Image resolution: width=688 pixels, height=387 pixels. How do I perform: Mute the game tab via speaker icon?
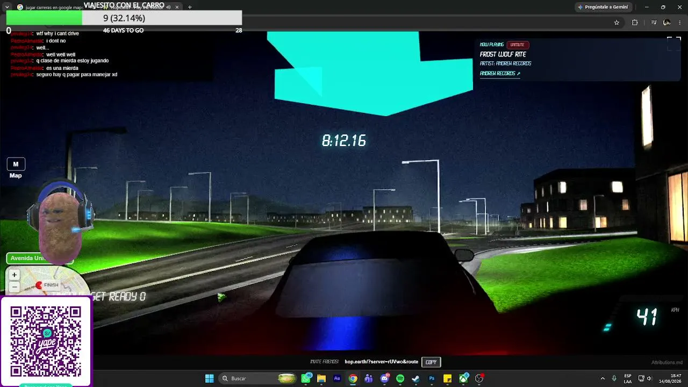[168, 7]
